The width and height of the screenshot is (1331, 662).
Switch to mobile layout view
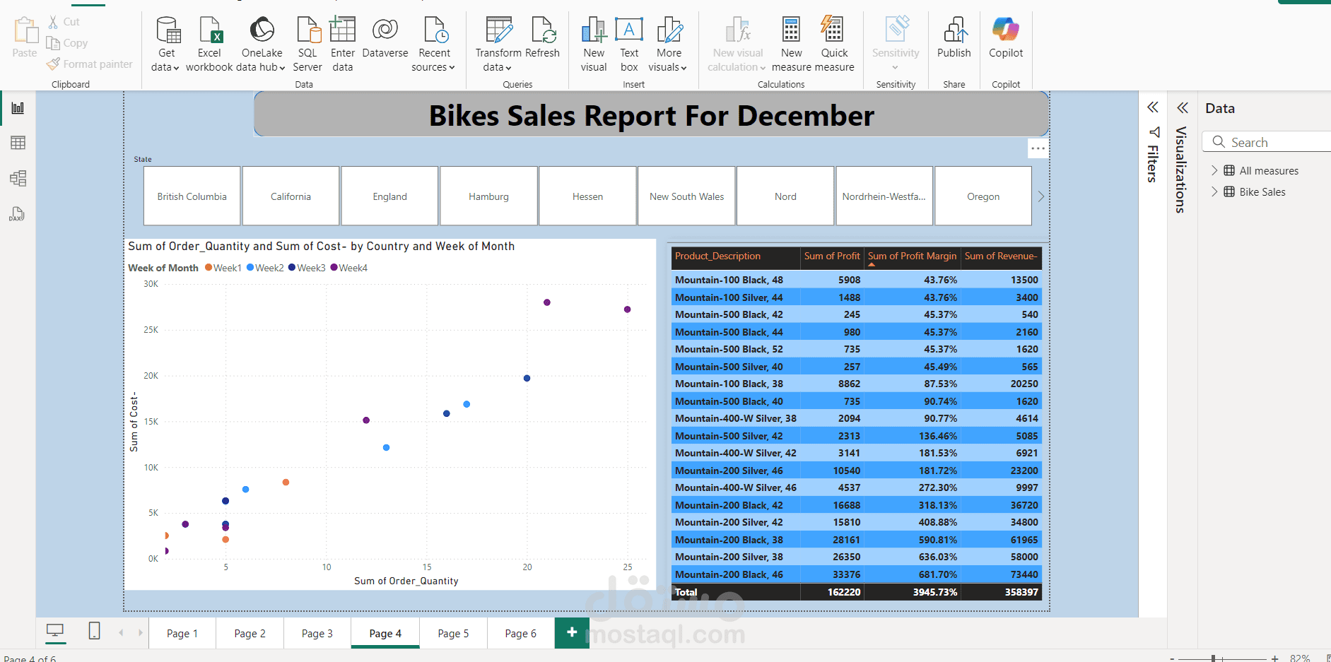[x=94, y=631]
